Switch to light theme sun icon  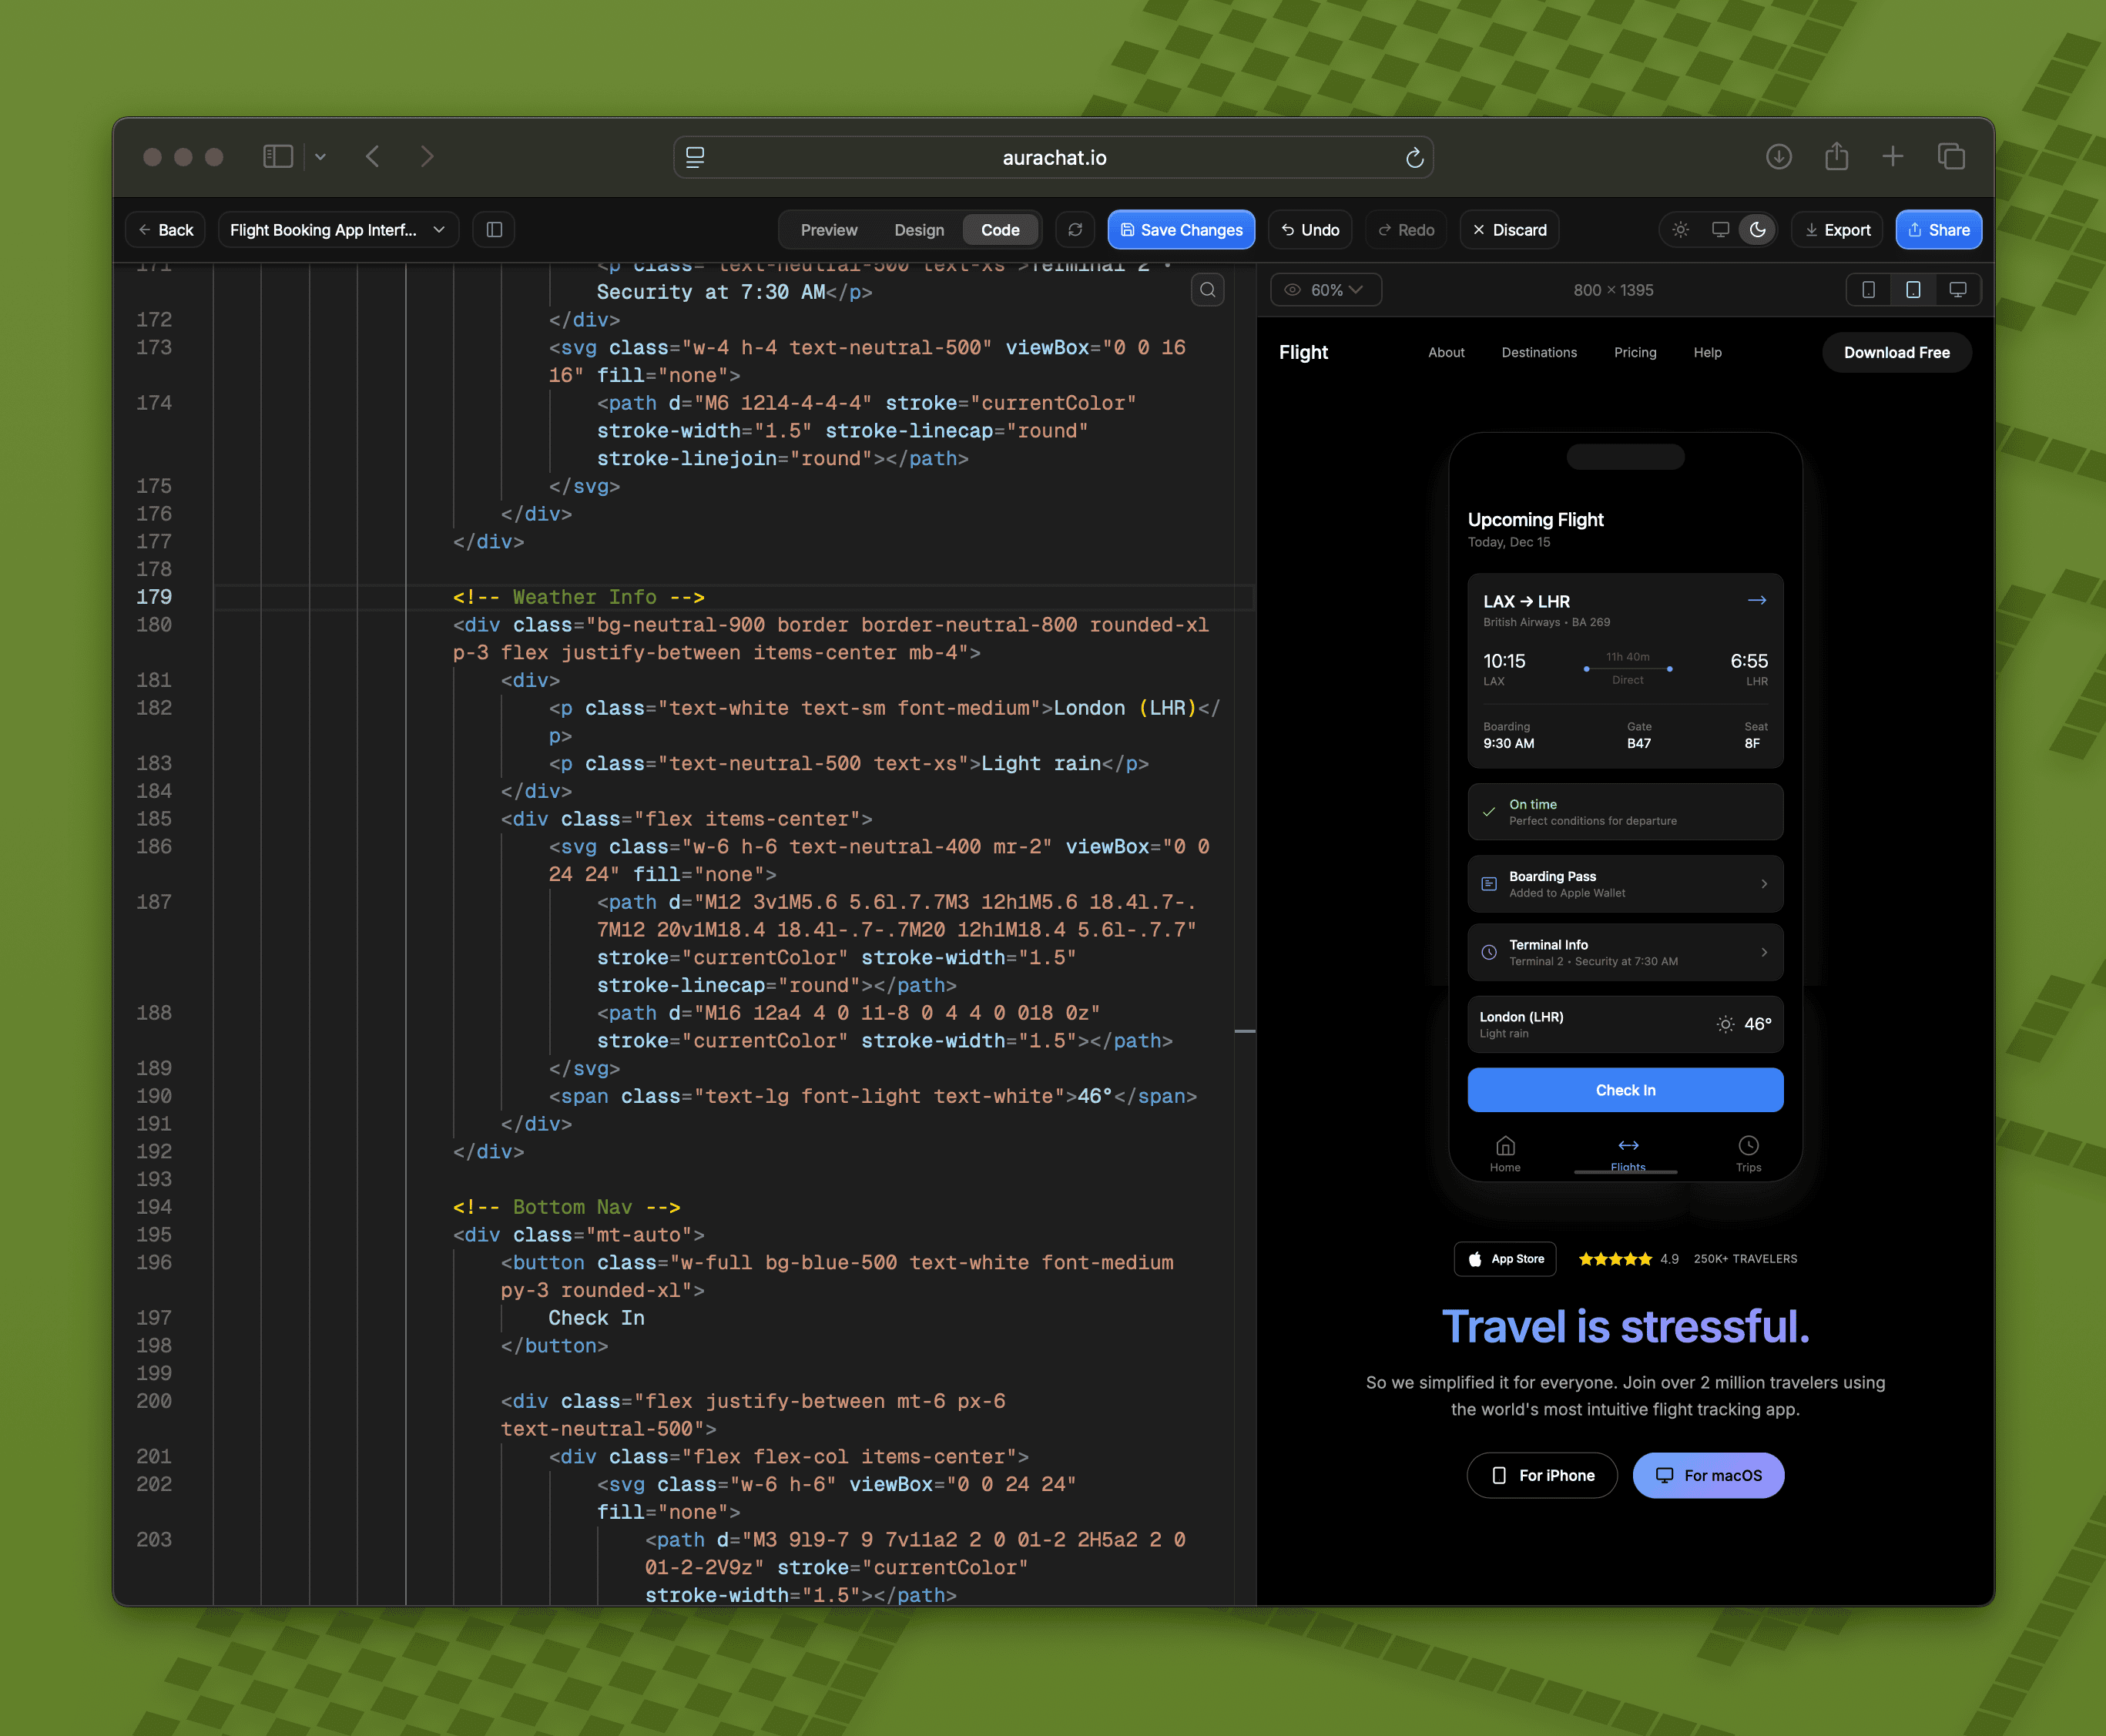point(1681,230)
